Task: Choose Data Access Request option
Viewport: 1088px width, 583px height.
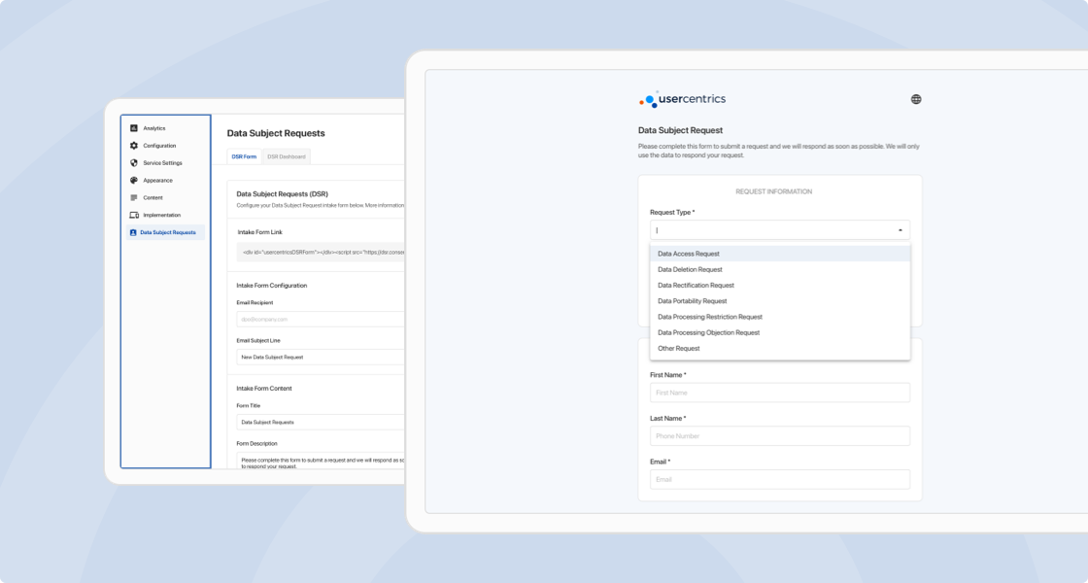Action: [x=780, y=254]
